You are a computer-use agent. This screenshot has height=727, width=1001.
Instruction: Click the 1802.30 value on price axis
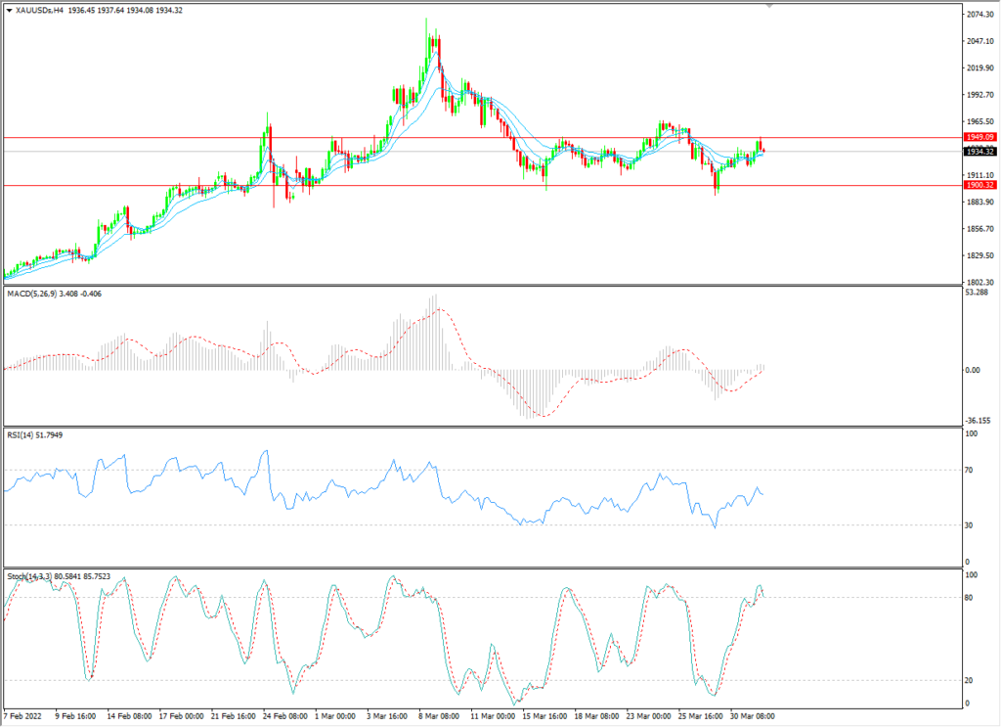point(979,282)
